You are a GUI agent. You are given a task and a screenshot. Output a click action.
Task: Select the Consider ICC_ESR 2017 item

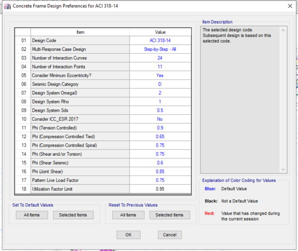click(80, 119)
